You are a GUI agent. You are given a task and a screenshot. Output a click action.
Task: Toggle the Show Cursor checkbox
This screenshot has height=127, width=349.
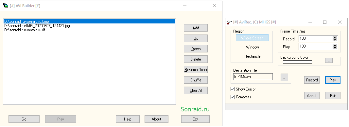233,89
